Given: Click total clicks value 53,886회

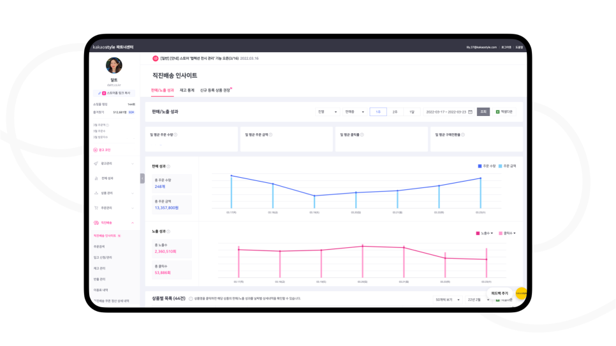Looking at the screenshot, I should tap(163, 273).
